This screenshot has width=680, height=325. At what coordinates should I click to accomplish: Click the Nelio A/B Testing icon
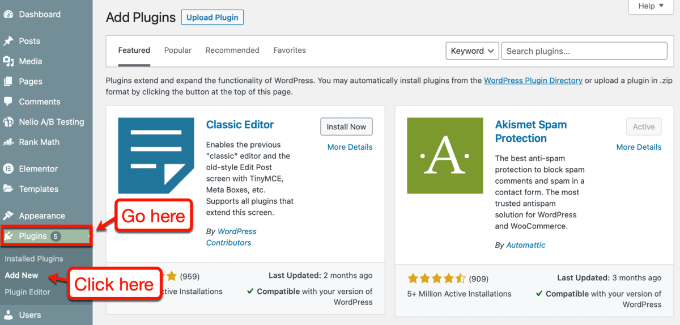(x=8, y=122)
